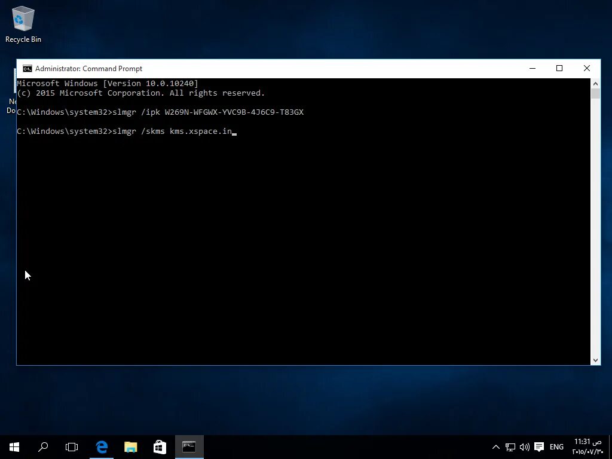This screenshot has width=612, height=459.
Task: Maximize the Command Prompt window
Action: 559,68
